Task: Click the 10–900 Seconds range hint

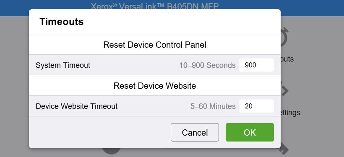Action: coord(208,65)
